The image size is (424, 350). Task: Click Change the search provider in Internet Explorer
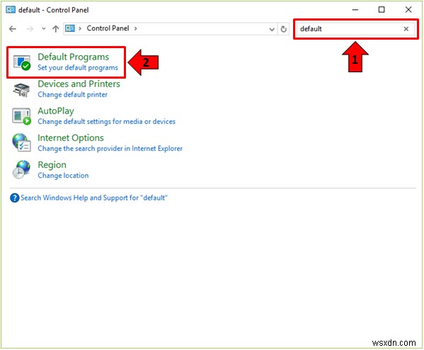[x=110, y=149]
